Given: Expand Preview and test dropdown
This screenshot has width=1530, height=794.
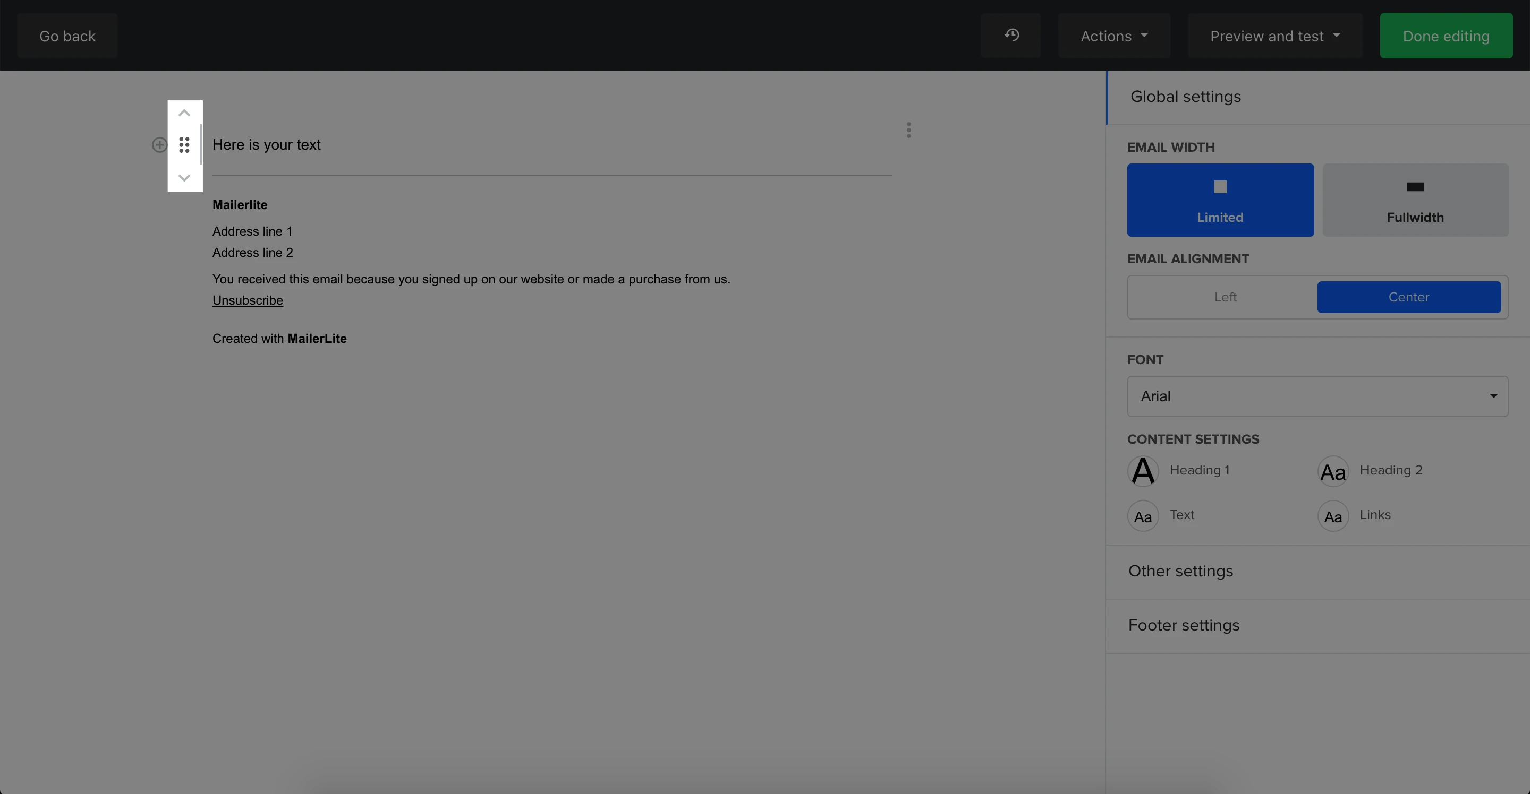Looking at the screenshot, I should (x=1274, y=36).
